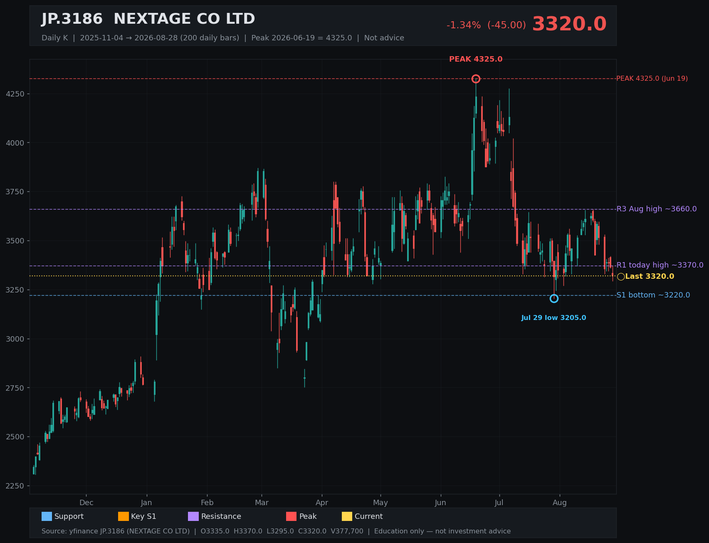
Task: Click the 'Support' legend text
Action: (69, 516)
